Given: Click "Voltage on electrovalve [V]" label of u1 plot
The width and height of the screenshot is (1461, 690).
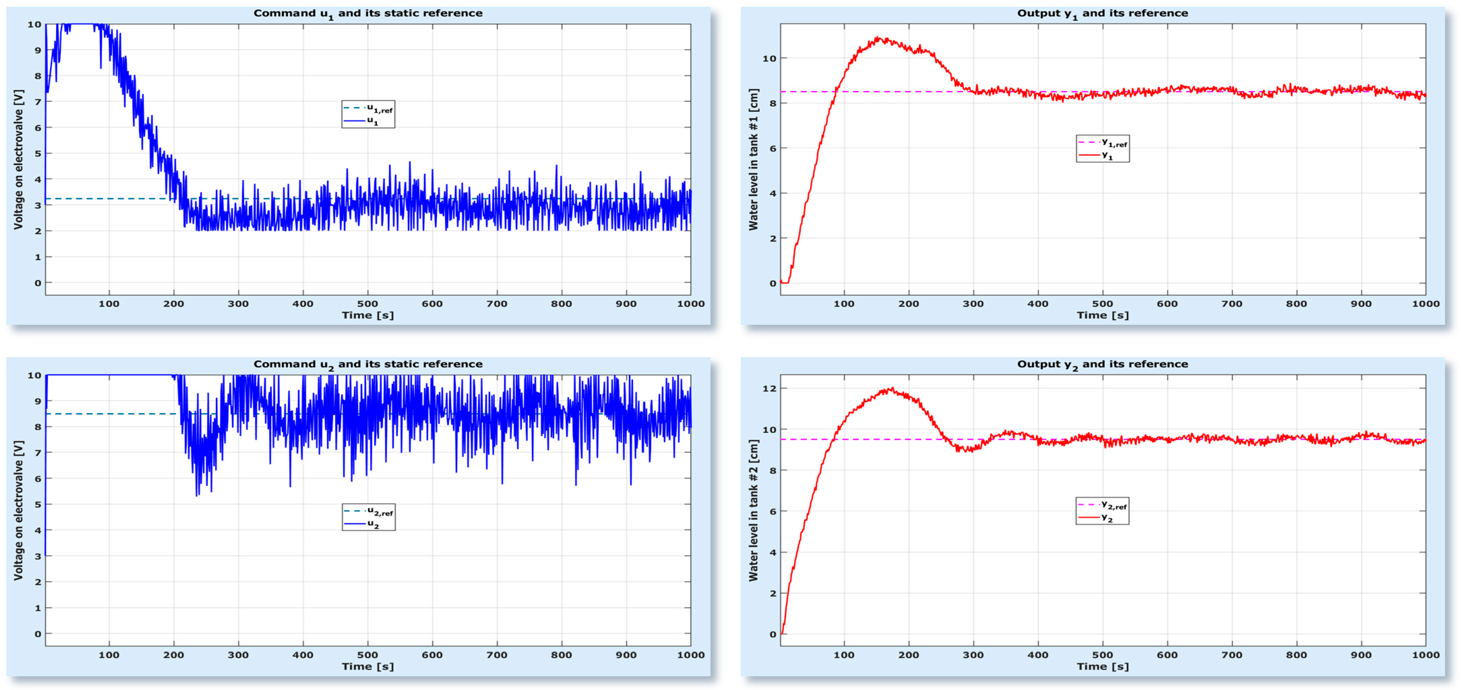Looking at the screenshot, I should click(x=18, y=159).
